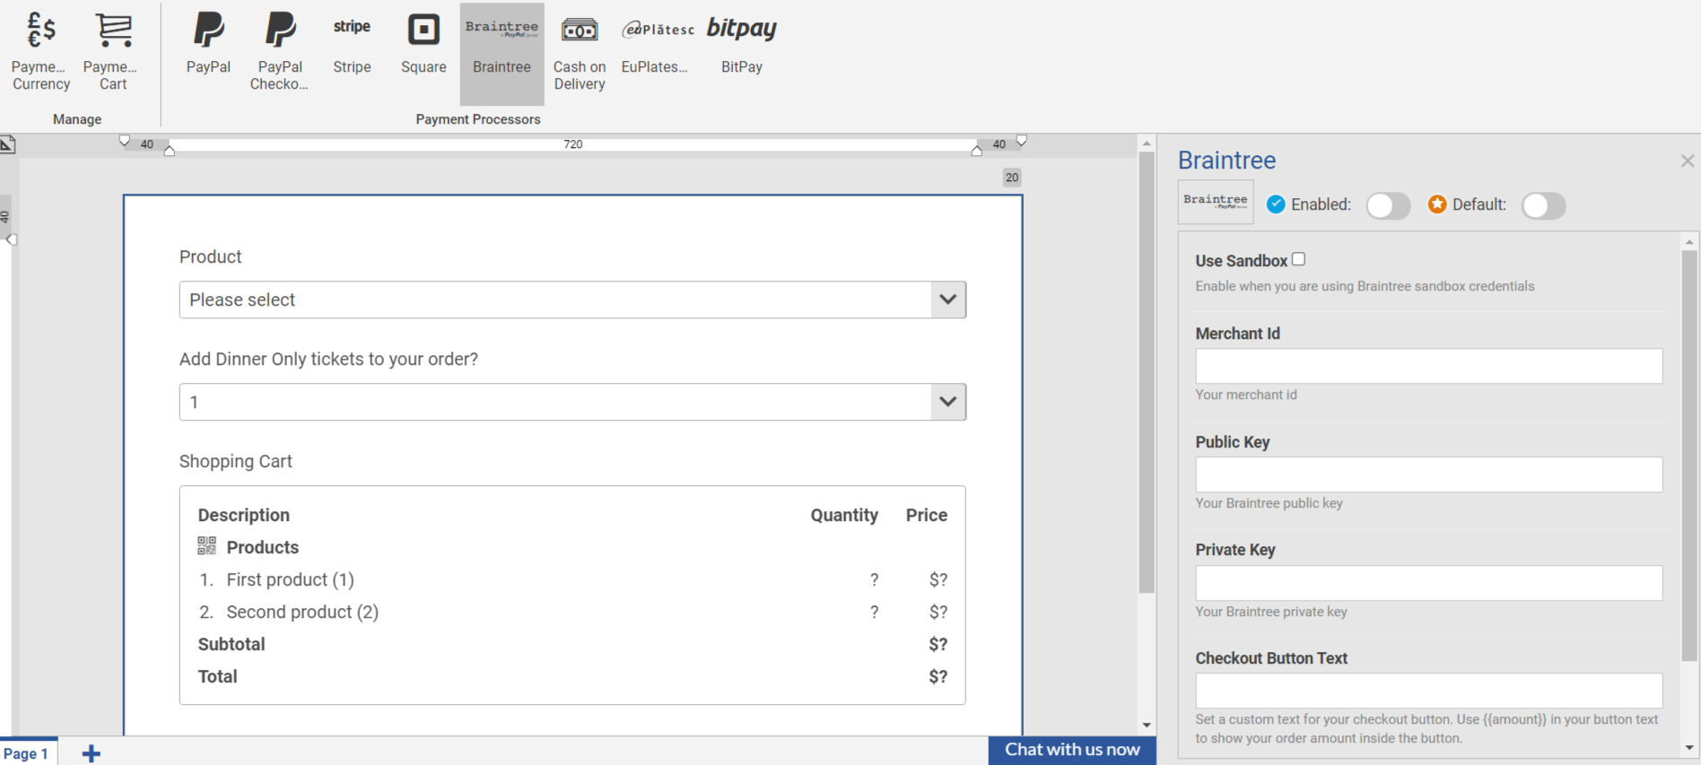Image resolution: width=1701 pixels, height=765 pixels.
Task: Focus the Public Key text field
Action: point(1428,474)
